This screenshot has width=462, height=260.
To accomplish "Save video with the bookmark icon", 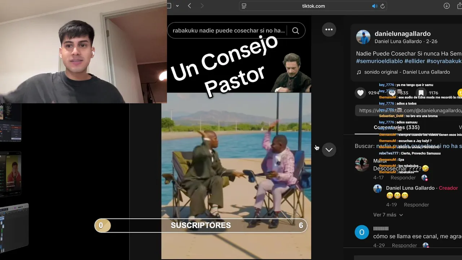I will [x=421, y=93].
